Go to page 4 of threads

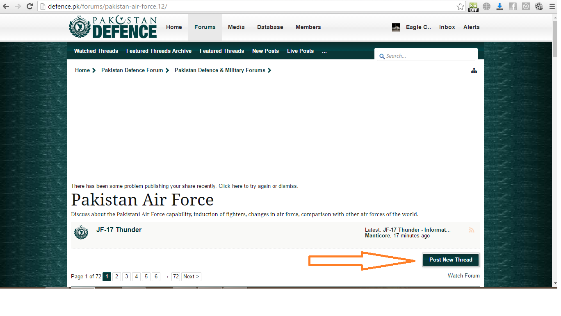[136, 277]
